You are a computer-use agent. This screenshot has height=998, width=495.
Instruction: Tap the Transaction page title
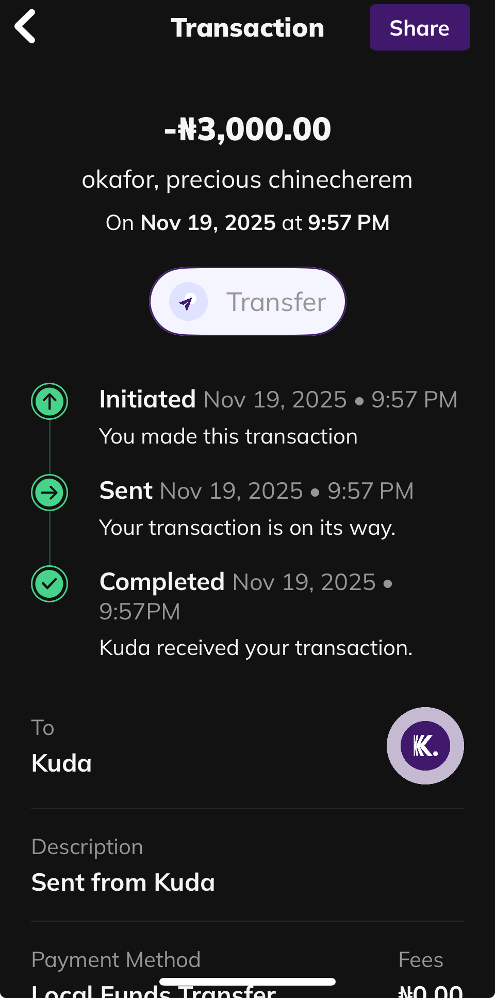(x=247, y=28)
